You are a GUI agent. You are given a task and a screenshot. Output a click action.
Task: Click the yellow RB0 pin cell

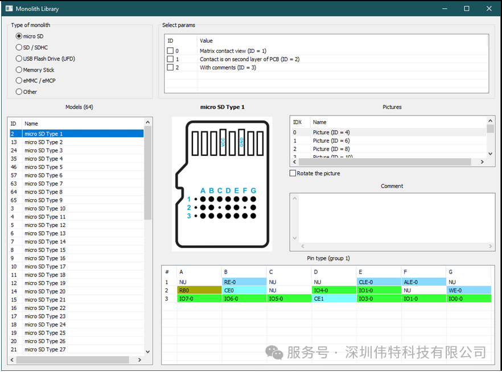click(x=199, y=290)
